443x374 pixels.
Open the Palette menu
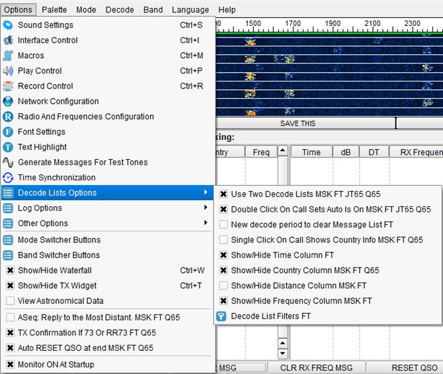54,10
